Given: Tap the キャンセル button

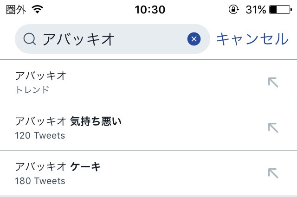Looking at the screenshot, I should [252, 39].
